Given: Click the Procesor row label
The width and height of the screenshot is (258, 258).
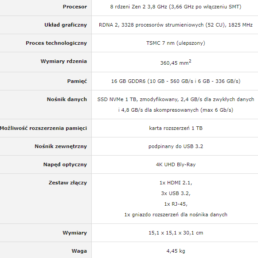Looking at the screenshot, I should pos(75,7).
